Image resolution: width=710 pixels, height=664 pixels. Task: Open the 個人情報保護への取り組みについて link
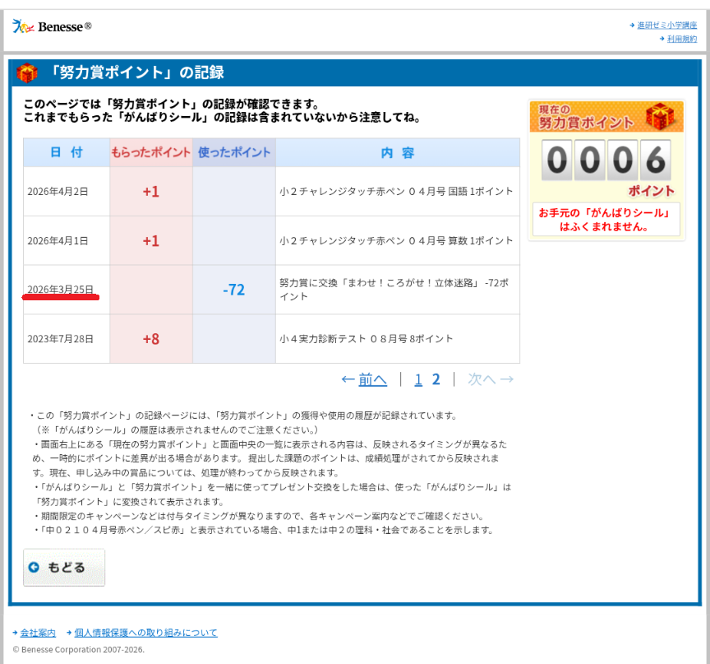pyautogui.click(x=145, y=633)
